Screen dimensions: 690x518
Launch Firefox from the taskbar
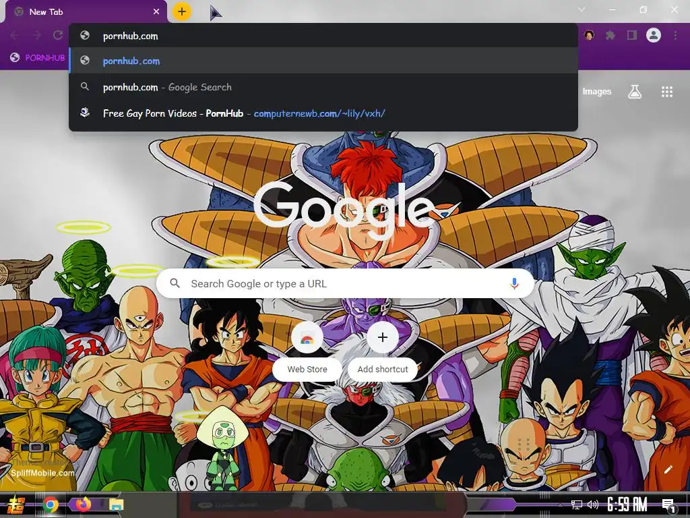pos(83,504)
